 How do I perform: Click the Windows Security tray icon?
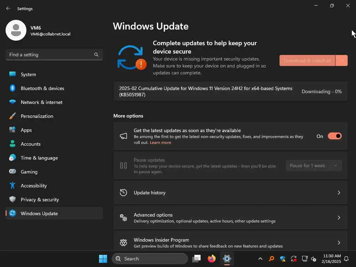[283, 259]
